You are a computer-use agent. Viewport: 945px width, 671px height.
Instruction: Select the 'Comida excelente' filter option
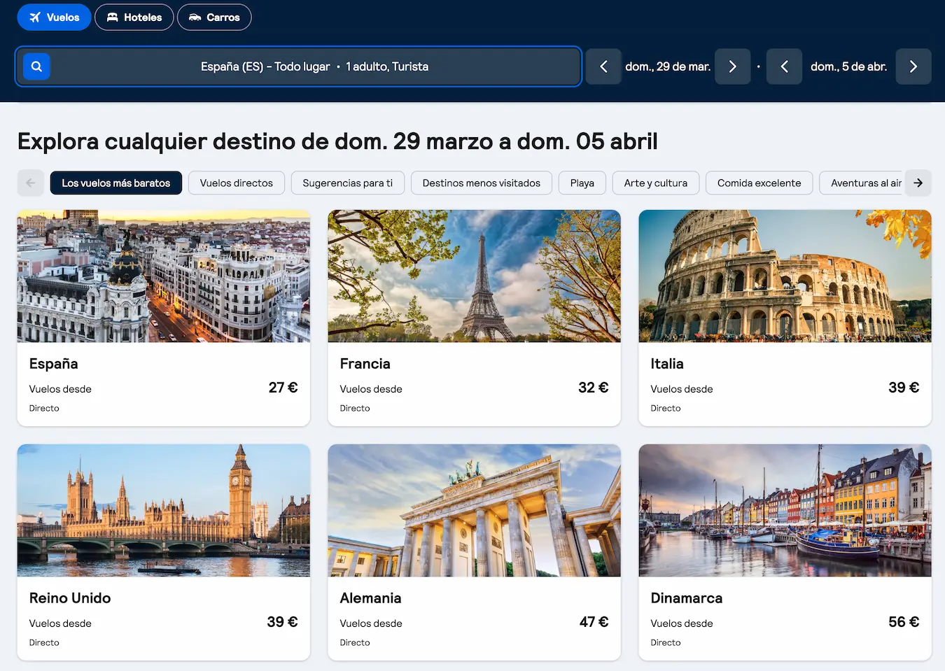pyautogui.click(x=759, y=183)
